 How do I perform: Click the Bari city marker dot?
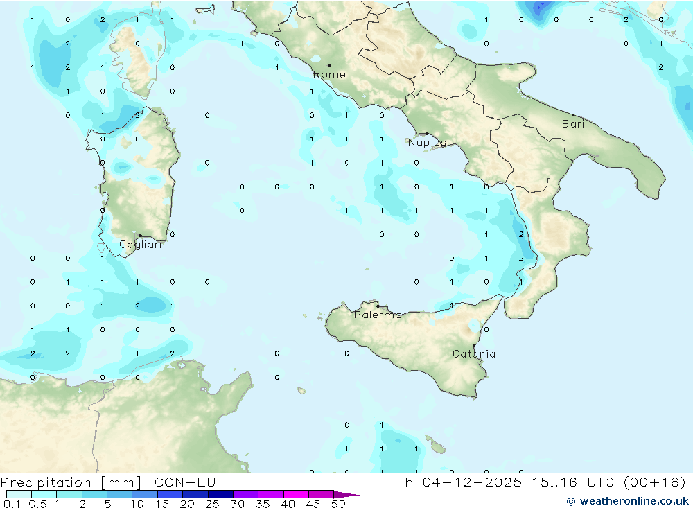pos(573,115)
